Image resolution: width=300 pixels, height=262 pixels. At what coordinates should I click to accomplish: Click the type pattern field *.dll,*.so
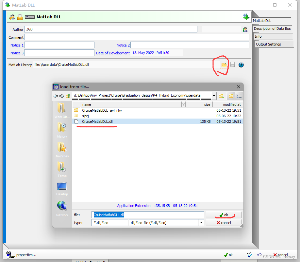(109, 222)
